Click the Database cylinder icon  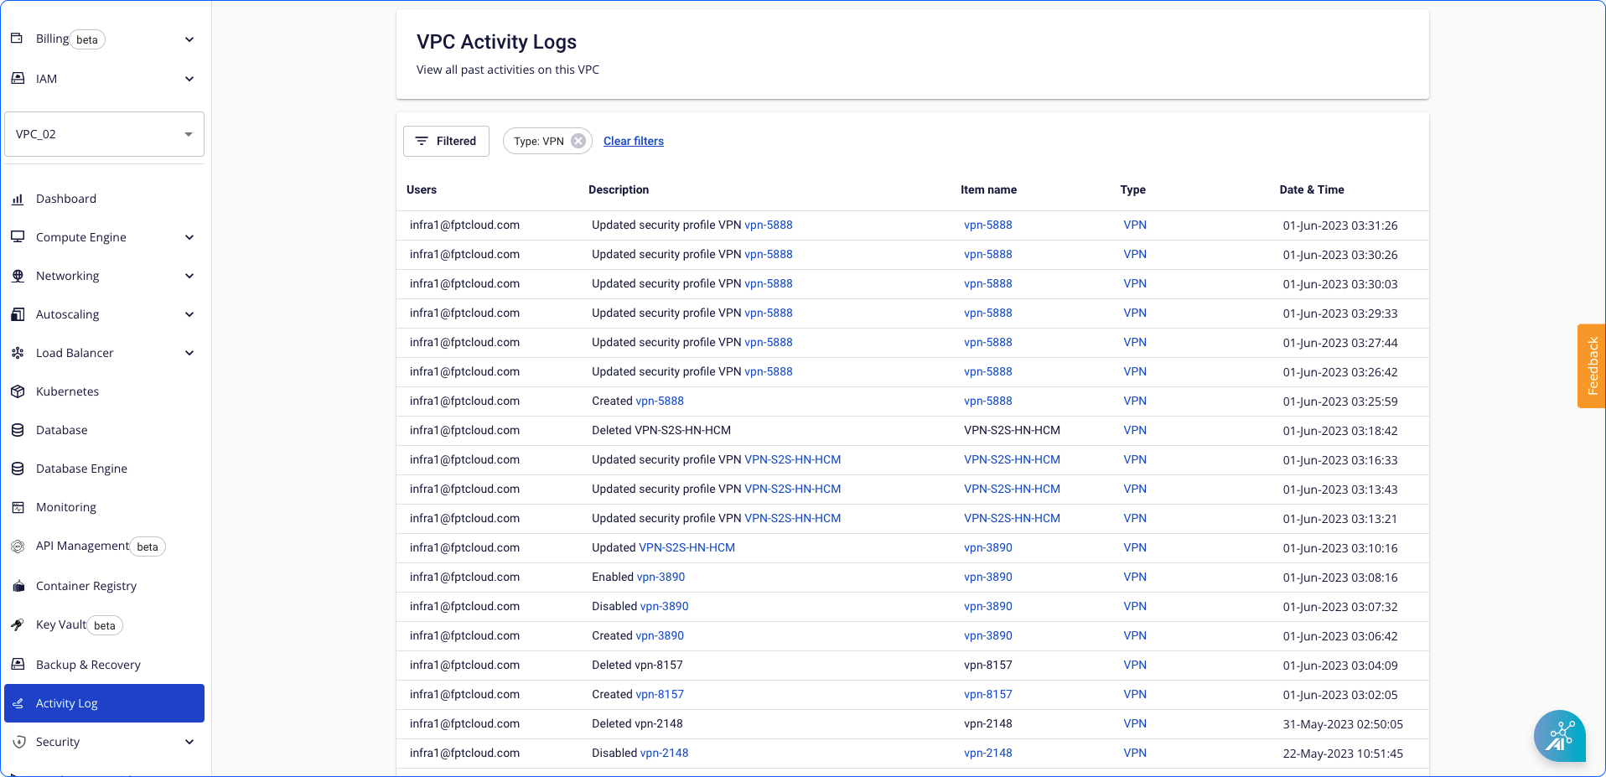click(x=18, y=430)
